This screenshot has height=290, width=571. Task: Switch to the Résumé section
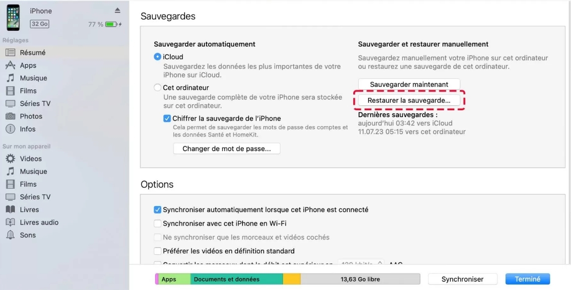tap(33, 52)
